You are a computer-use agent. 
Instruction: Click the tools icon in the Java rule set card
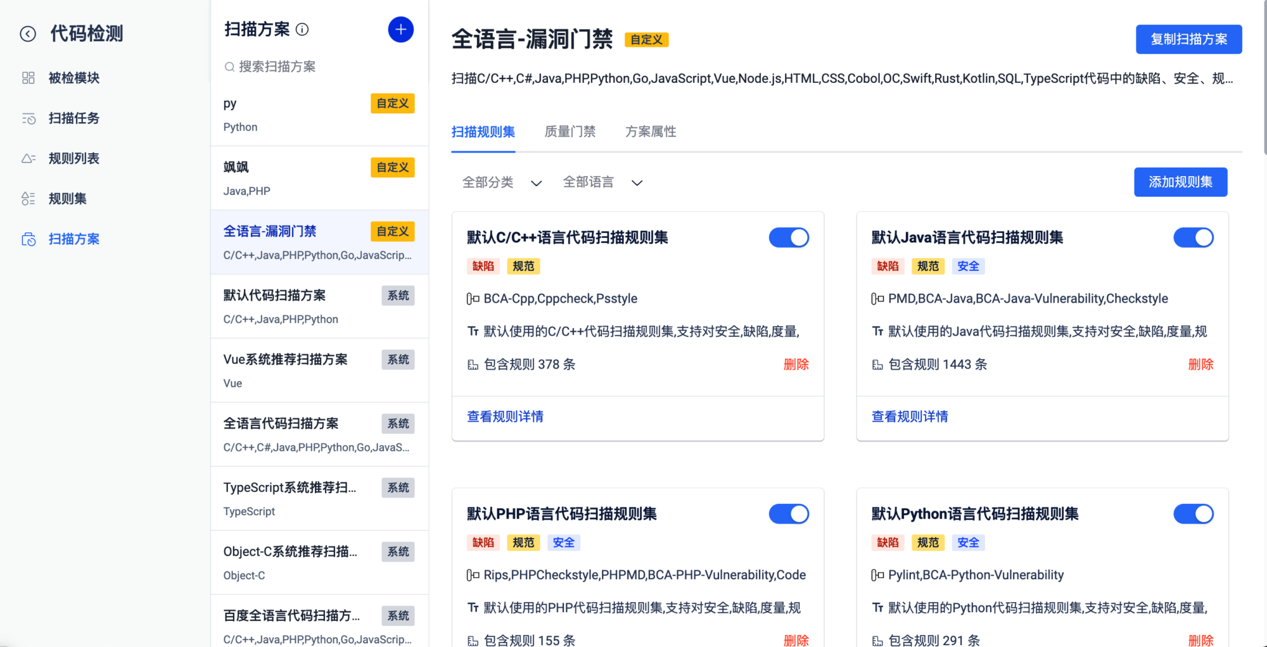[877, 299]
